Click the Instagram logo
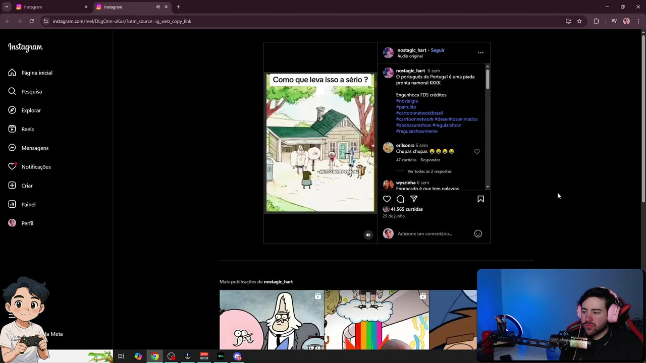 pos(25,47)
